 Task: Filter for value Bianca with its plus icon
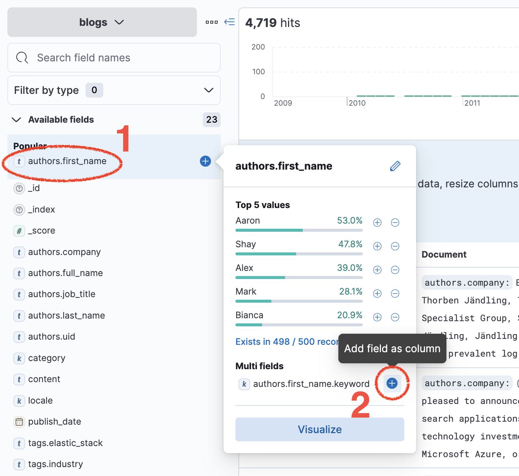click(x=377, y=317)
